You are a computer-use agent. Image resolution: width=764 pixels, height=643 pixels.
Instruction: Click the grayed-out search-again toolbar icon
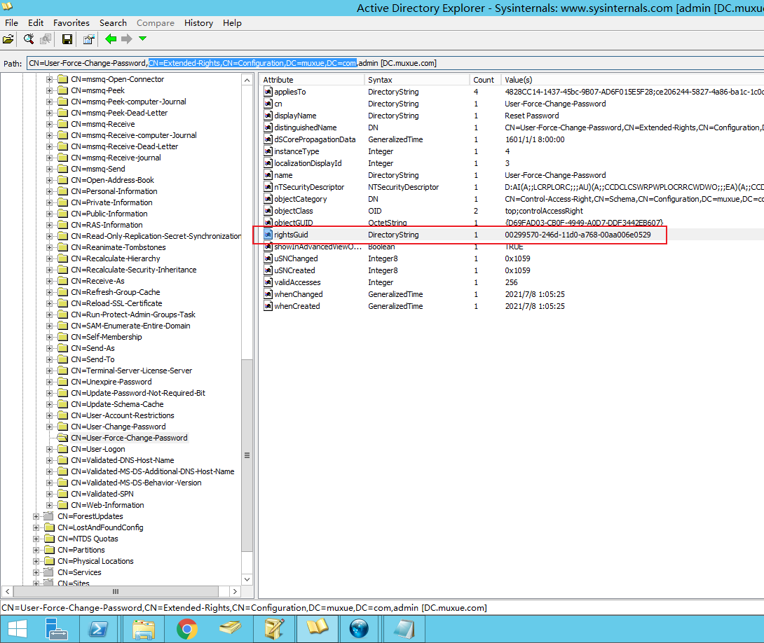tap(46, 39)
